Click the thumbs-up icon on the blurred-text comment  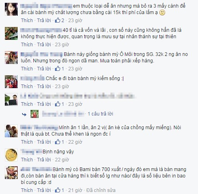58,104
